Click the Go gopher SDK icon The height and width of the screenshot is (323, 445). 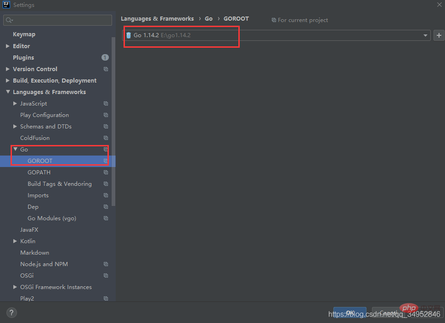coord(129,35)
